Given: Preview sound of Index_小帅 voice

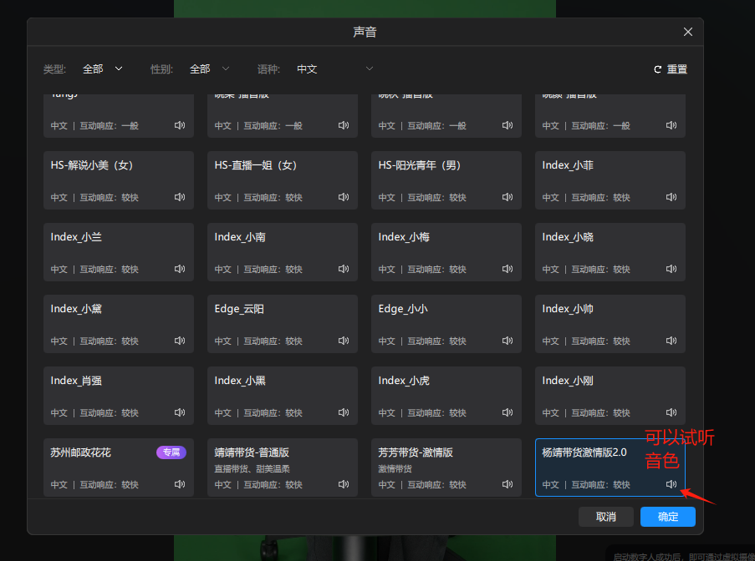Looking at the screenshot, I should coord(671,341).
